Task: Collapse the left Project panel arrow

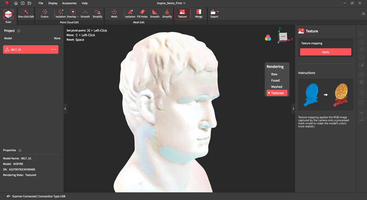Action: (65, 109)
